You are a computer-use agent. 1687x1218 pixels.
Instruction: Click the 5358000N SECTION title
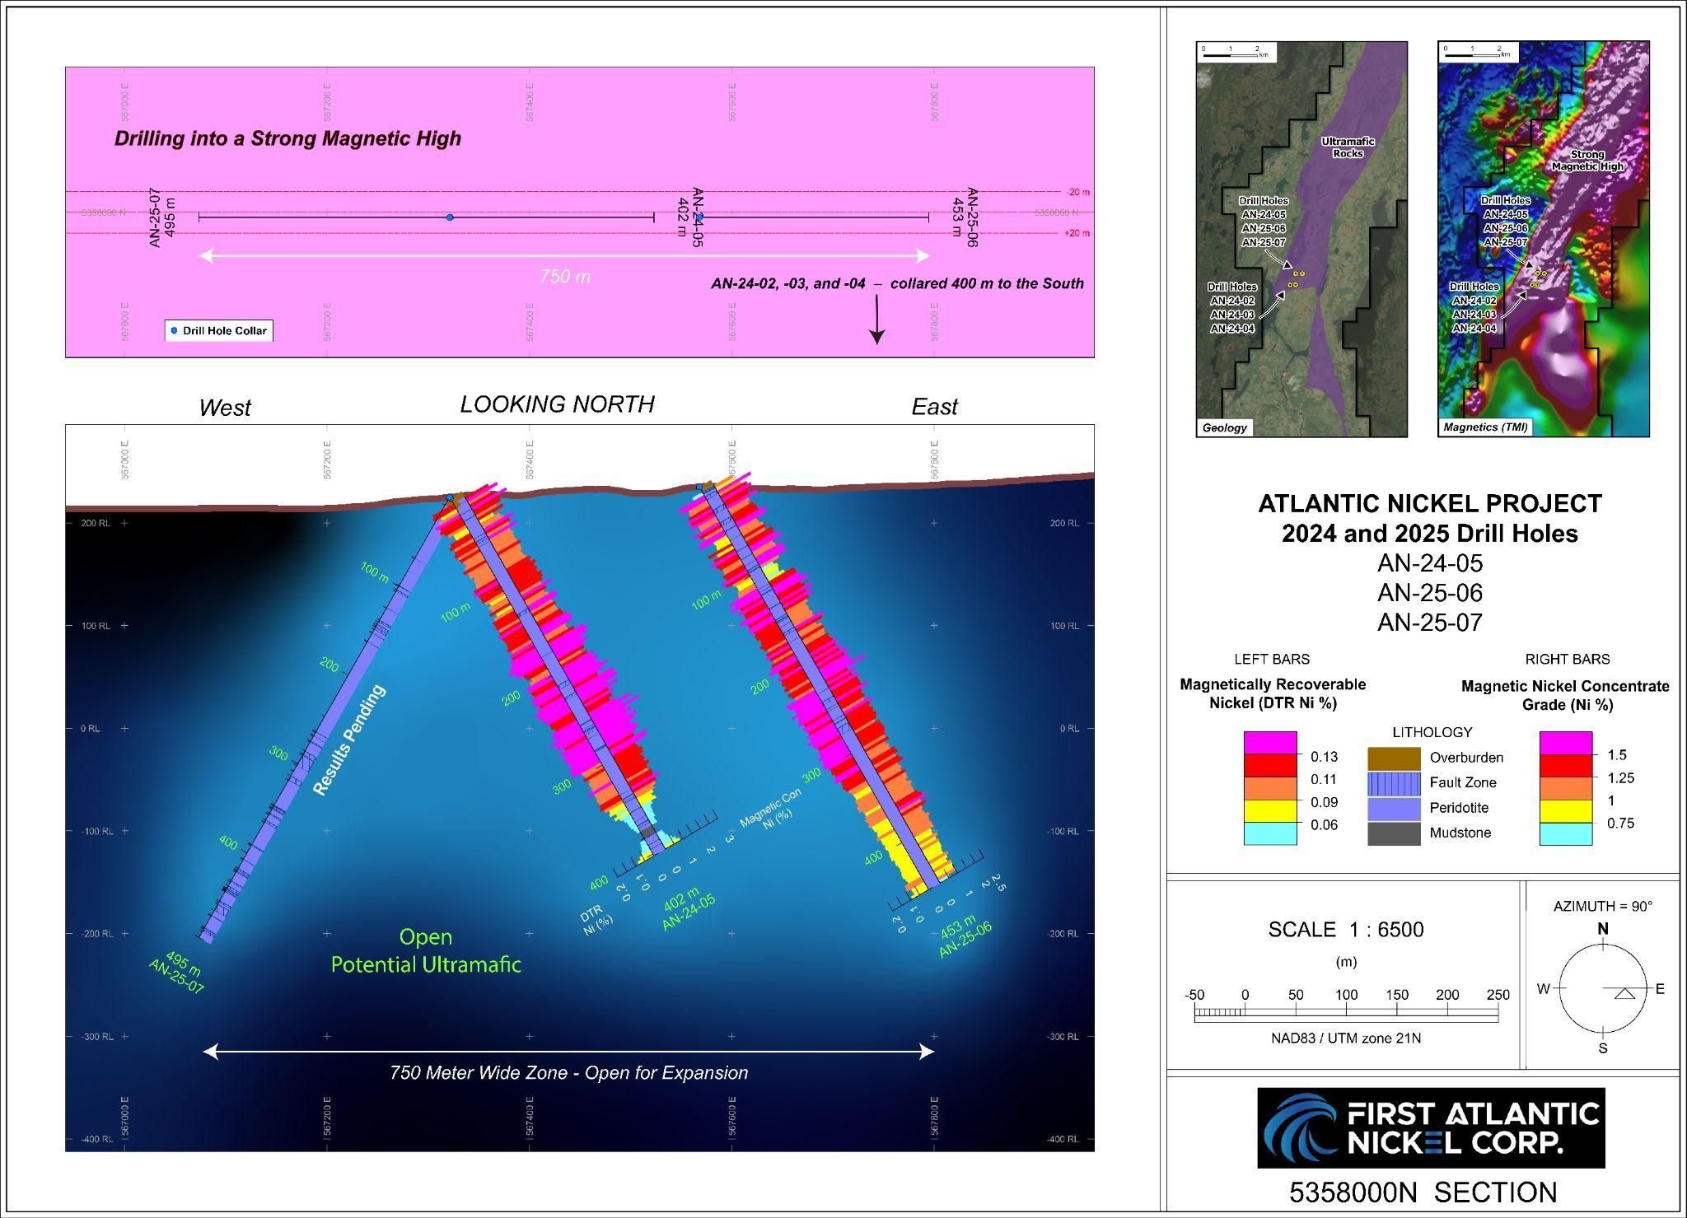click(1423, 1192)
